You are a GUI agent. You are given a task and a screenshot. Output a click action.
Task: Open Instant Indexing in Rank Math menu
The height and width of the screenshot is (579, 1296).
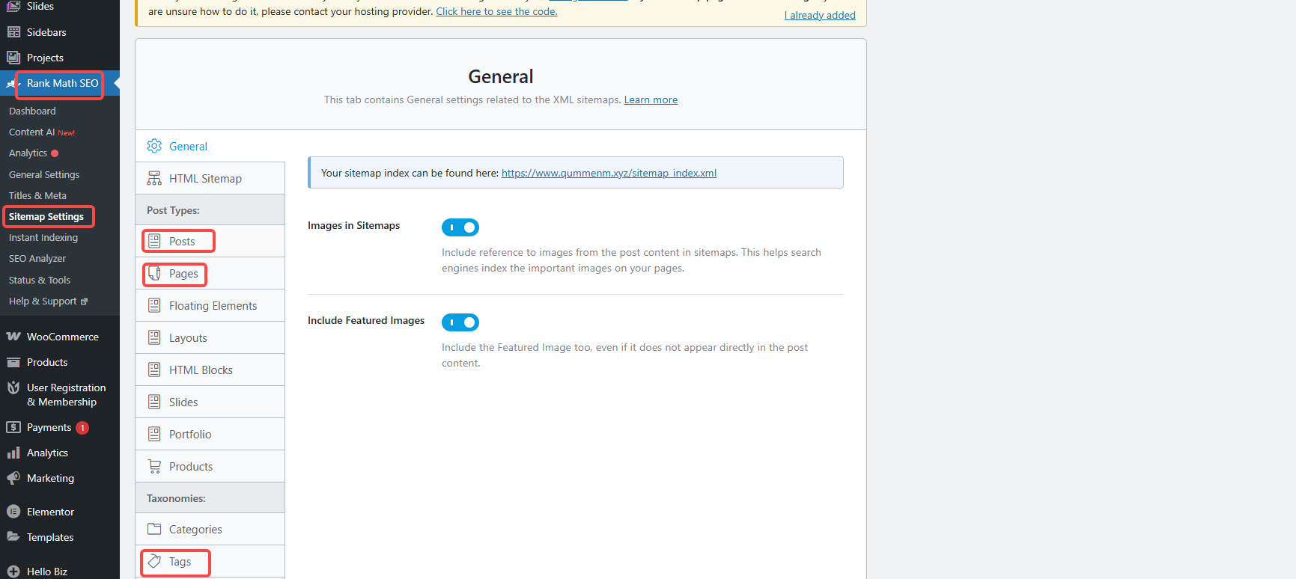[43, 237]
